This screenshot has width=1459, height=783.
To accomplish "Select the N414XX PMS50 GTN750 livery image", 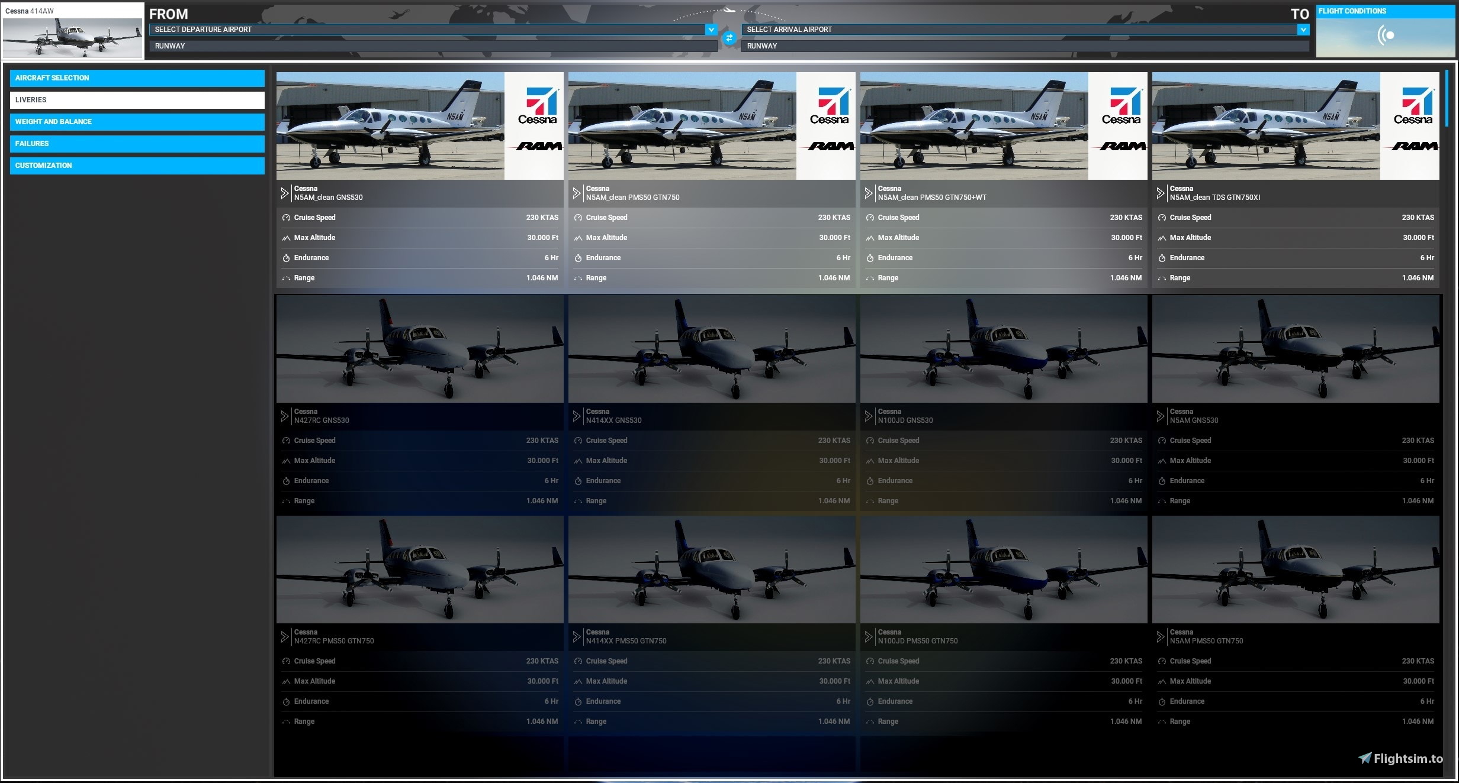I will pos(712,570).
